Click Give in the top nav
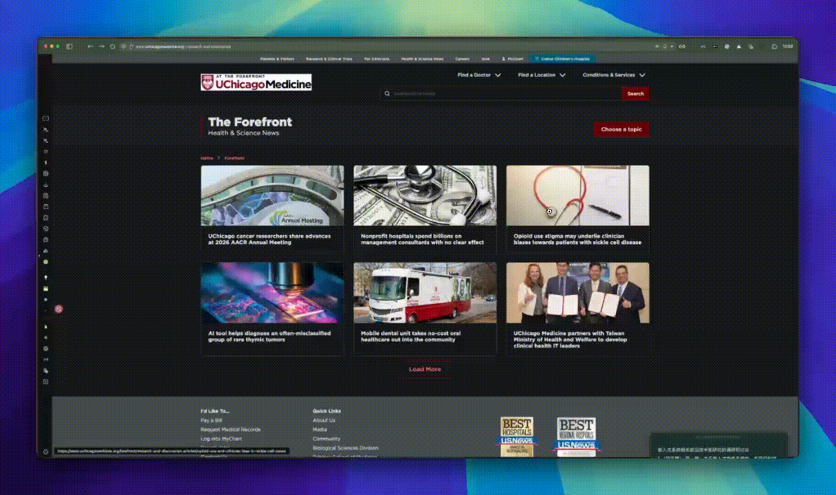This screenshot has height=495, width=836. click(x=485, y=59)
